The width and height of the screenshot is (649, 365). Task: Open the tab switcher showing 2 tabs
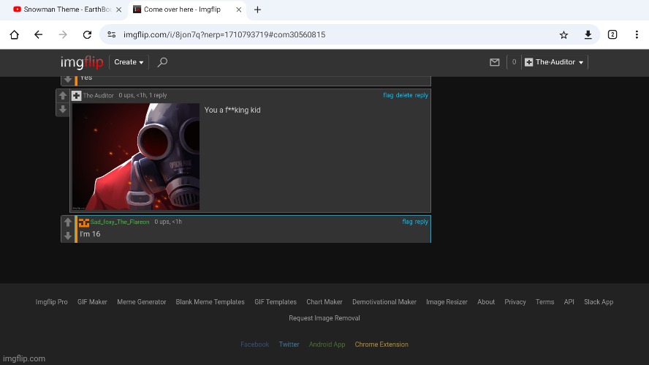pyautogui.click(x=612, y=35)
